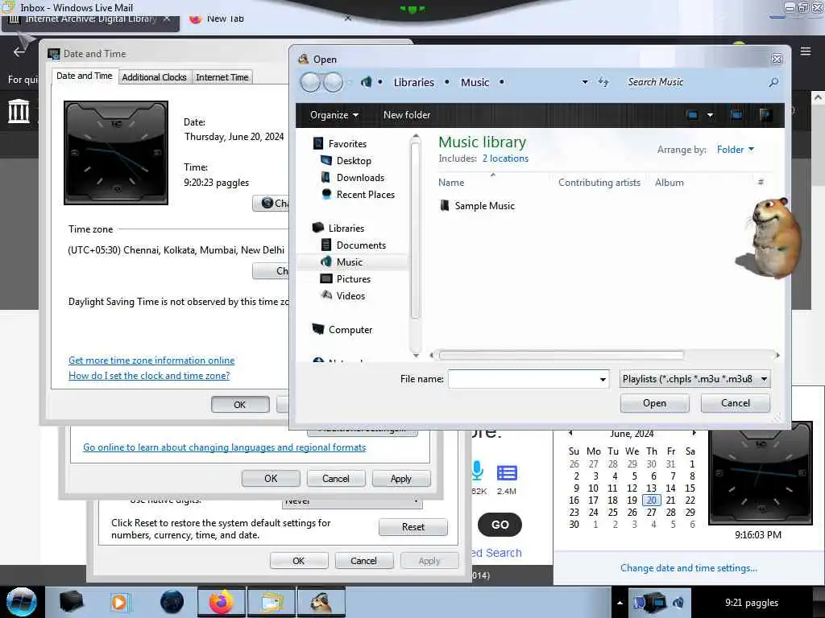Click the browser back arrow

[19, 51]
